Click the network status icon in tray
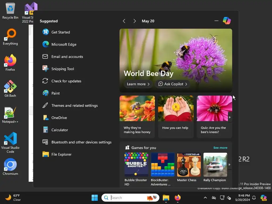 pyautogui.click(x=222, y=198)
